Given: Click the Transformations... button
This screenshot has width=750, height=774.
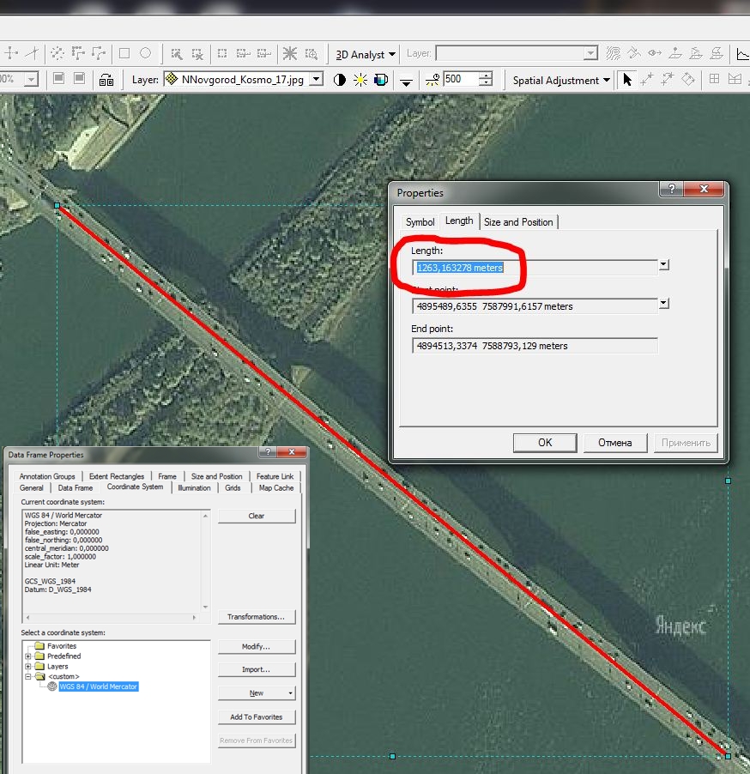Looking at the screenshot, I should point(256,617).
